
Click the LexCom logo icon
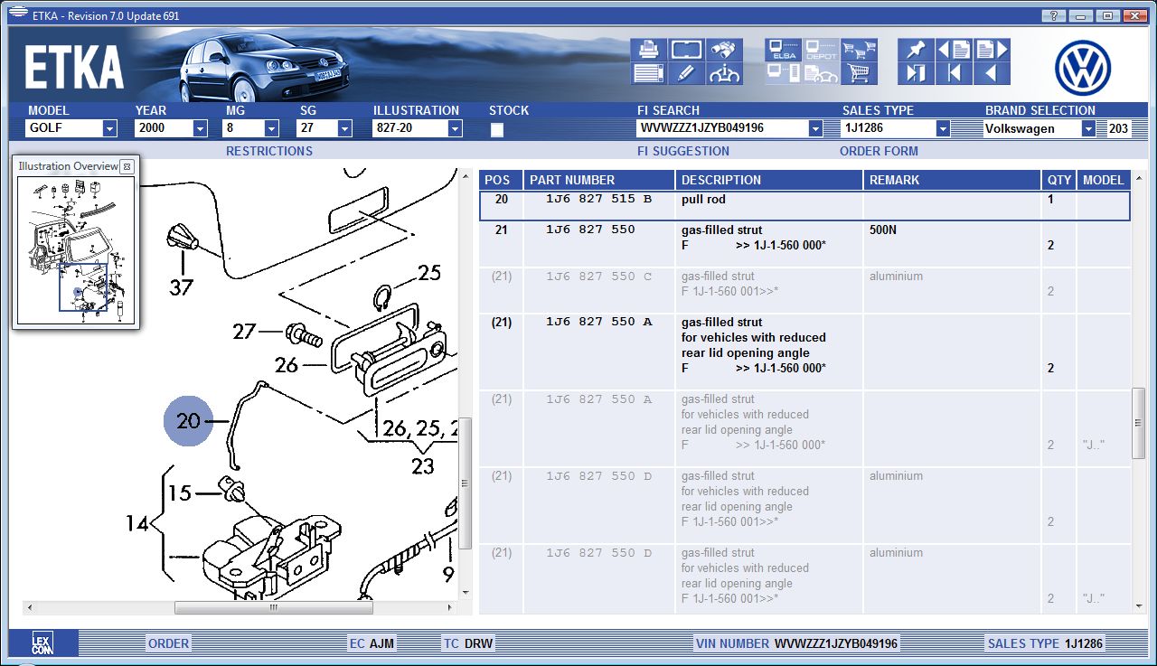(x=42, y=643)
